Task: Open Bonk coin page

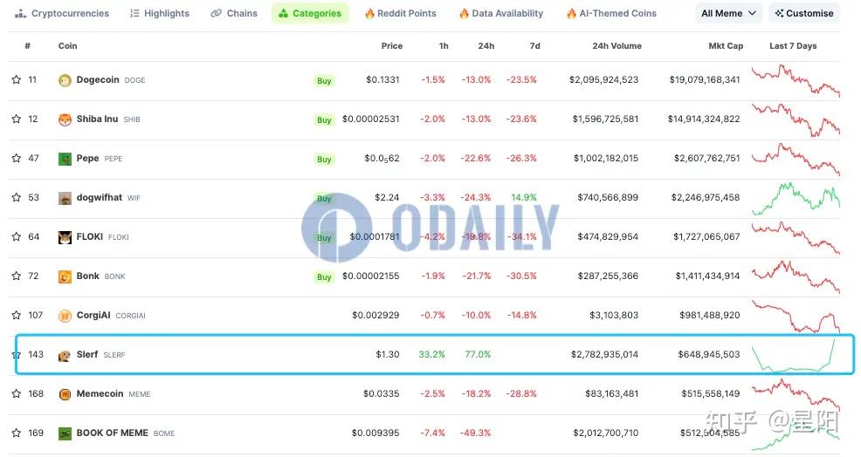Action: pyautogui.click(x=88, y=276)
